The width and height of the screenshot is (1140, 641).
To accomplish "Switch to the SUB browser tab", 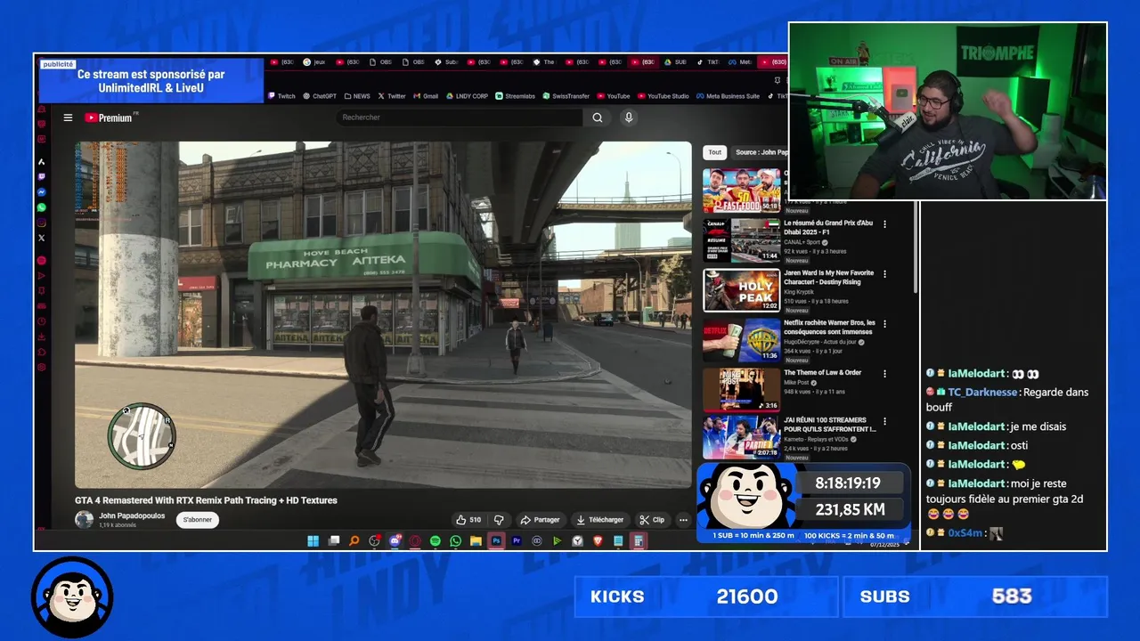I will 676,62.
